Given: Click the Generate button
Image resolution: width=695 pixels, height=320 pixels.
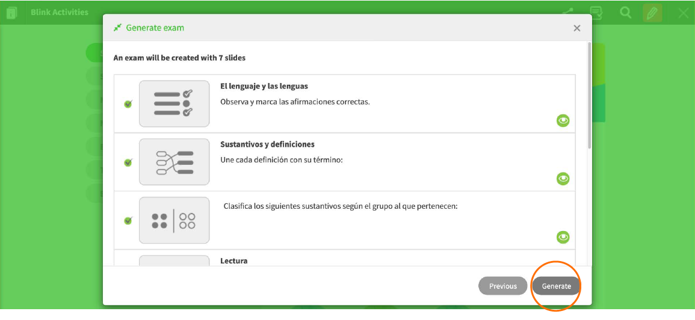Looking at the screenshot, I should click(x=556, y=286).
